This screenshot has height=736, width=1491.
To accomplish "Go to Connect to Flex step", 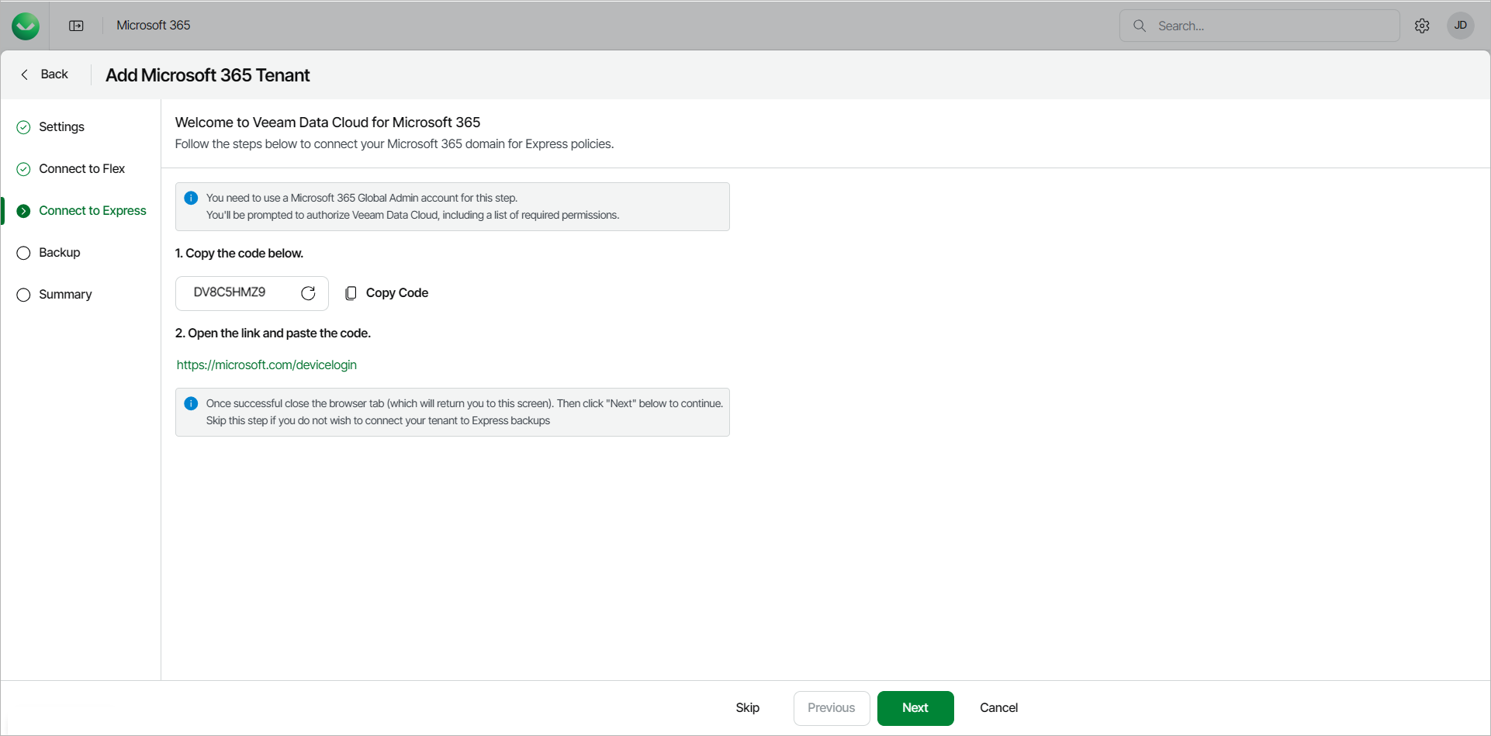I will point(81,169).
